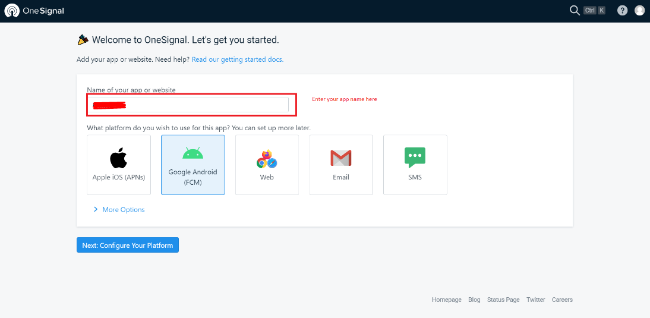Open the Careers footer link
The height and width of the screenshot is (318, 650).
pos(562,300)
